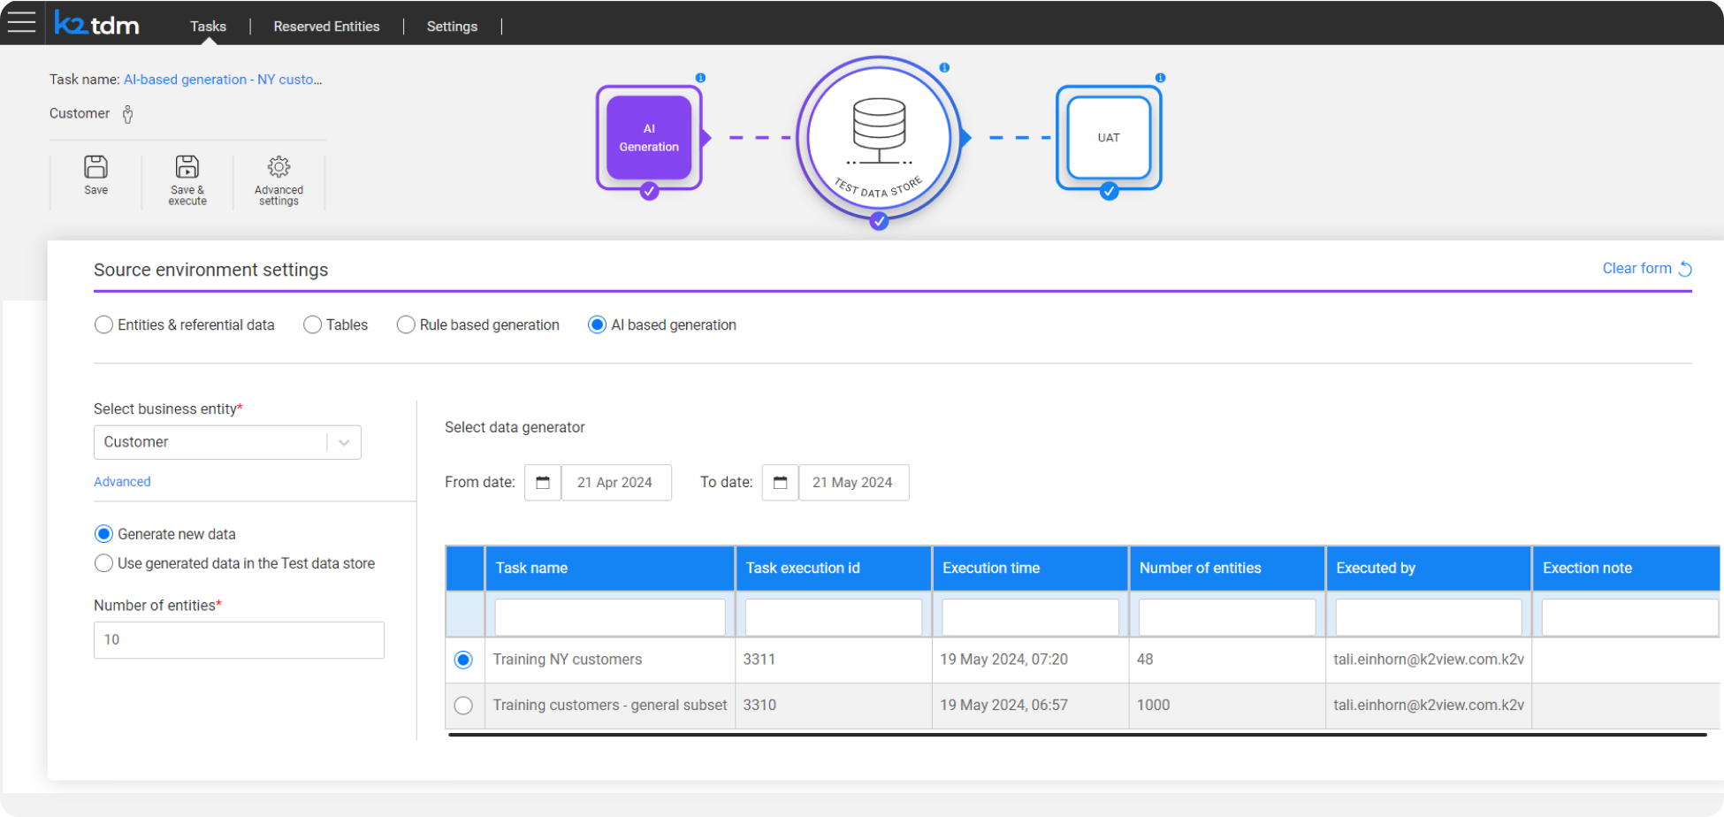Screen dimensions: 1724x817
Task: Expand the Advanced options under Customer
Action: click(x=121, y=481)
